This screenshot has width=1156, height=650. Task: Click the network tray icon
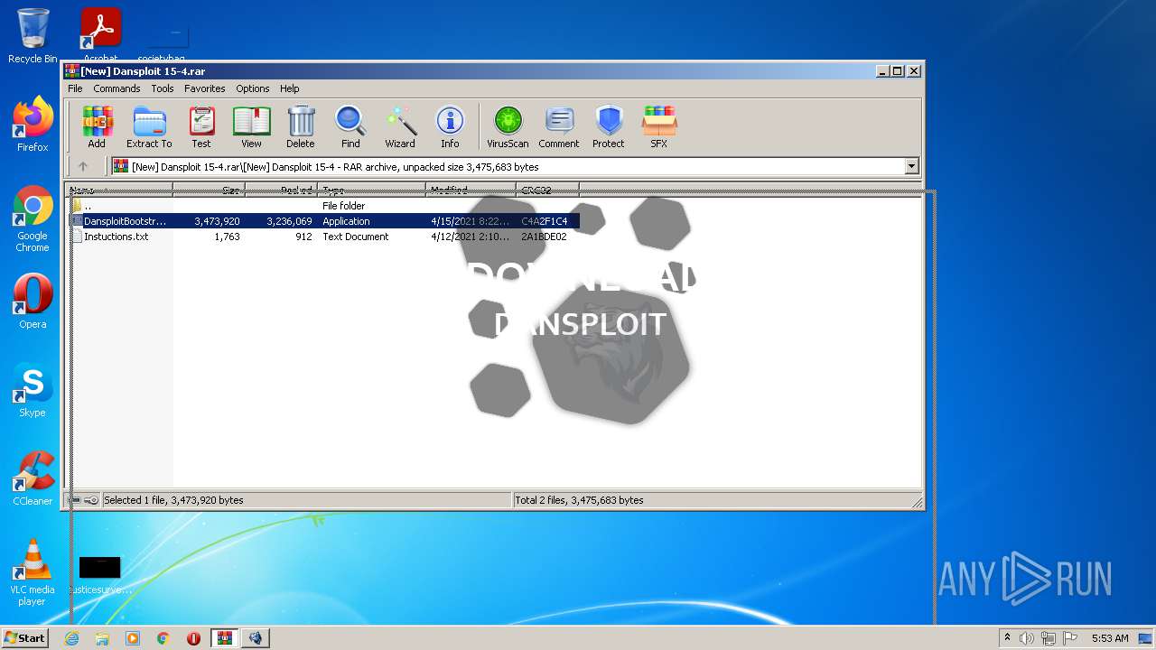pyautogui.click(x=1049, y=638)
